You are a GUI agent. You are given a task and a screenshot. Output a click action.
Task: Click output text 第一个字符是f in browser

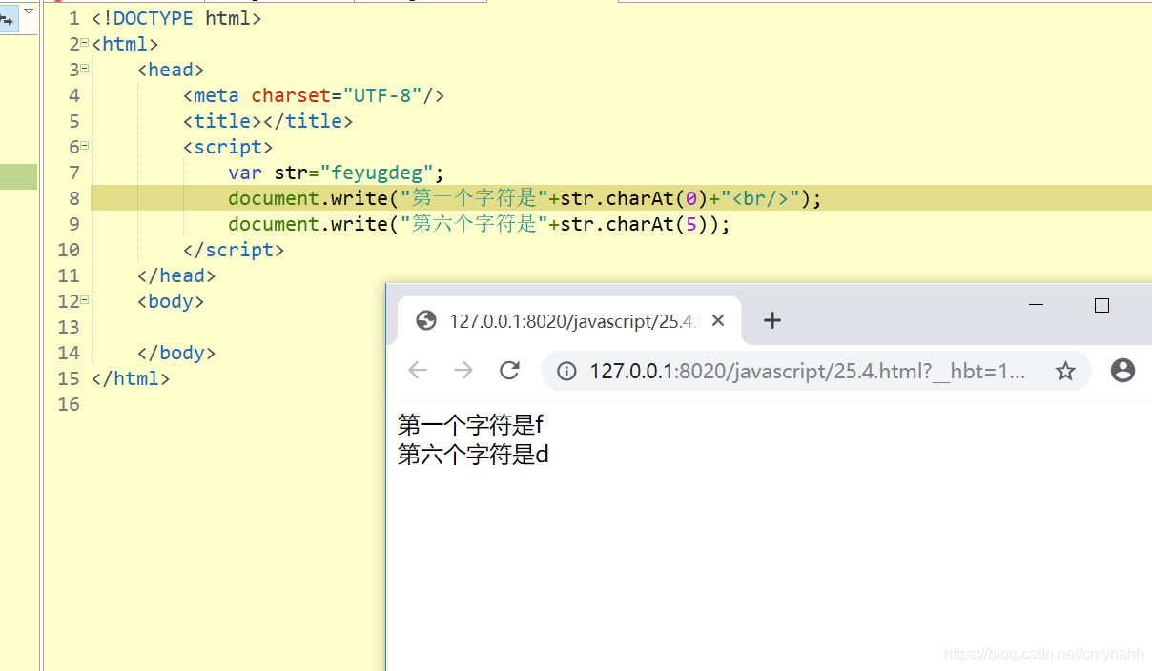pyautogui.click(x=470, y=425)
